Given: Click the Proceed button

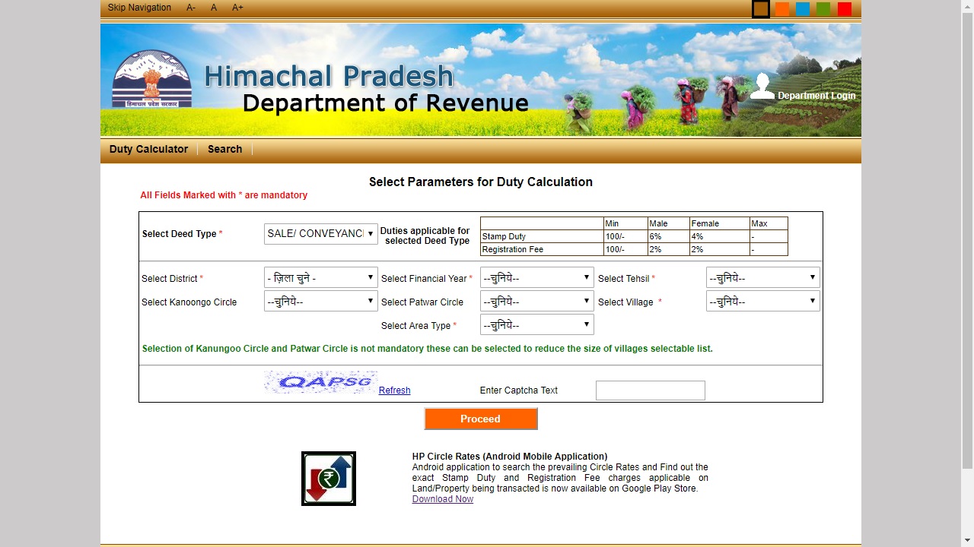Looking at the screenshot, I should tap(480, 419).
